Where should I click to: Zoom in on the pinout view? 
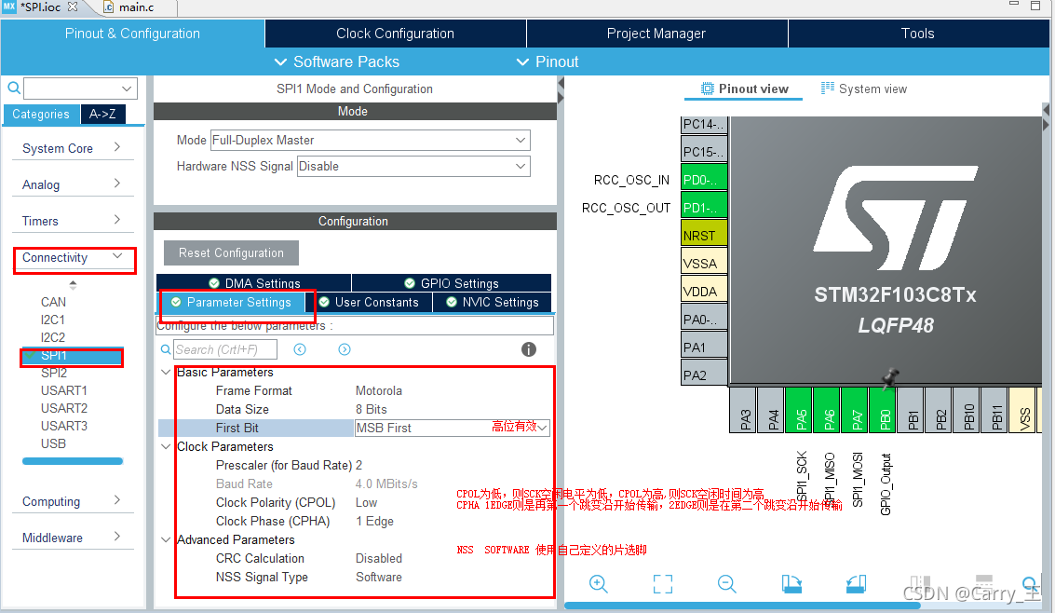pyautogui.click(x=598, y=584)
